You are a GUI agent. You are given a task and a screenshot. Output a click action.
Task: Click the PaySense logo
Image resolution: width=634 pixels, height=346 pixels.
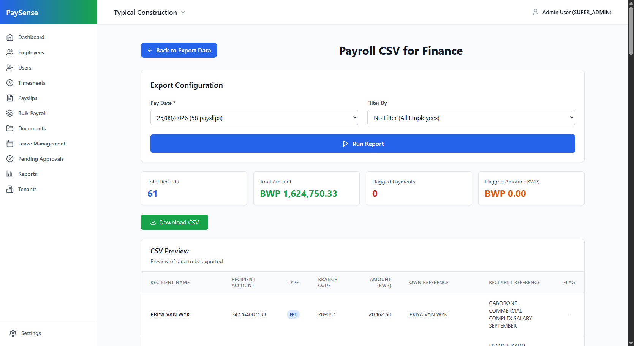coord(22,13)
